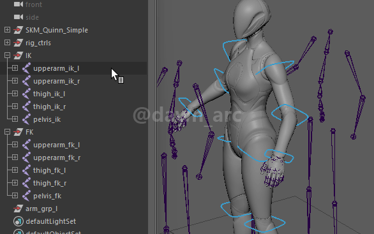The image size is (374, 234).
Task: Click the upperarm_fk_l joint icon
Action: click(x=26, y=145)
